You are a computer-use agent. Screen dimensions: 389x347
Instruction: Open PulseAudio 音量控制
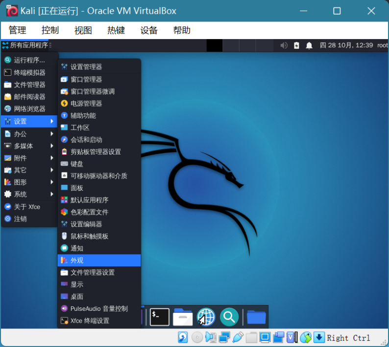[99, 309]
